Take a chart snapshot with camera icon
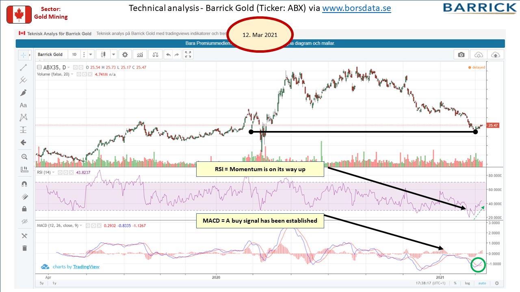The width and height of the screenshot is (520, 292). point(461,55)
